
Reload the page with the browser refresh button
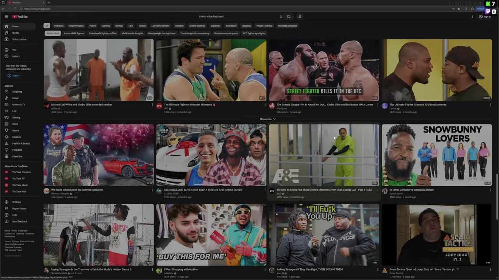tap(15, 9)
